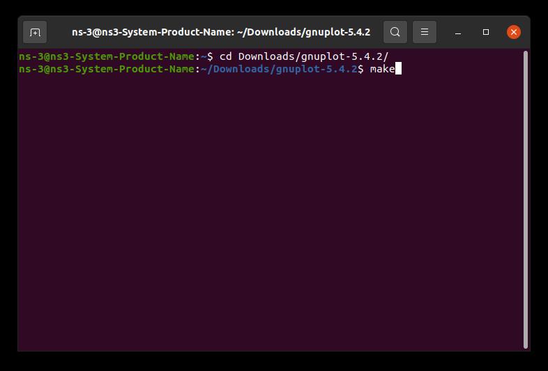Click the window title 'ns-3@ns3-System-Product-Name: ~/Downloads/gnuplot-5.4.2'
The height and width of the screenshot is (371, 548).
[221, 32]
